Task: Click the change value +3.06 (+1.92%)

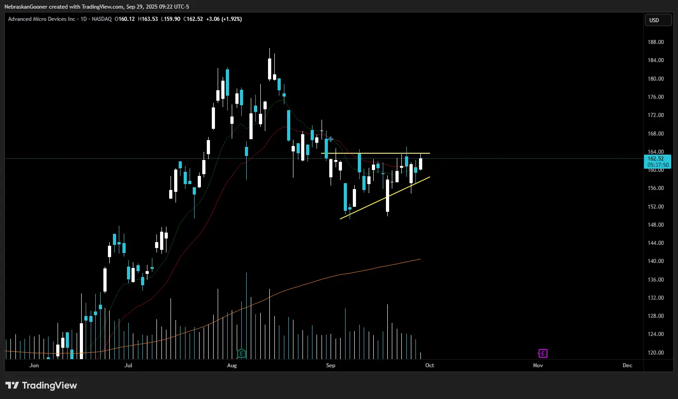Action: (x=224, y=19)
